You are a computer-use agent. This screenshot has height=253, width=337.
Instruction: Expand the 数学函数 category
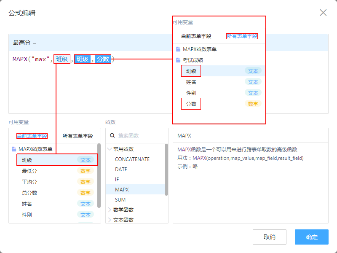pos(110,210)
